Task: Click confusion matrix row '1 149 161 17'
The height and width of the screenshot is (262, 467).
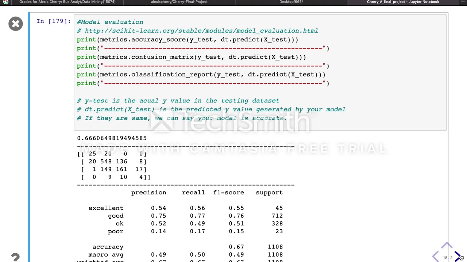Action: [x=113, y=169]
